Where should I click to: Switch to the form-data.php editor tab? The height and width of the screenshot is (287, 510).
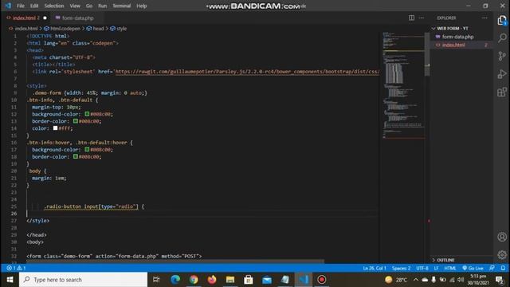point(78,18)
